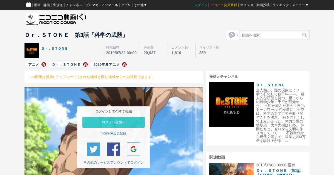Expand the その他▼ menu
The image size is (334, 175).
140,5
